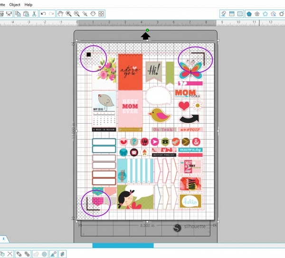
Task: Click the Bring to Front icon
Action: (x=19, y=254)
